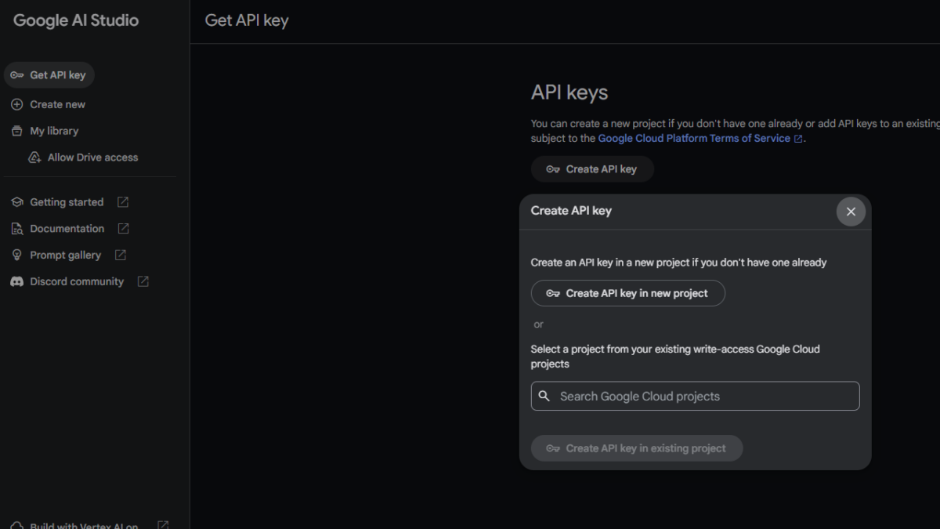Click the Allow Drive access icon
Viewport: 940px width, 529px height.
point(35,157)
